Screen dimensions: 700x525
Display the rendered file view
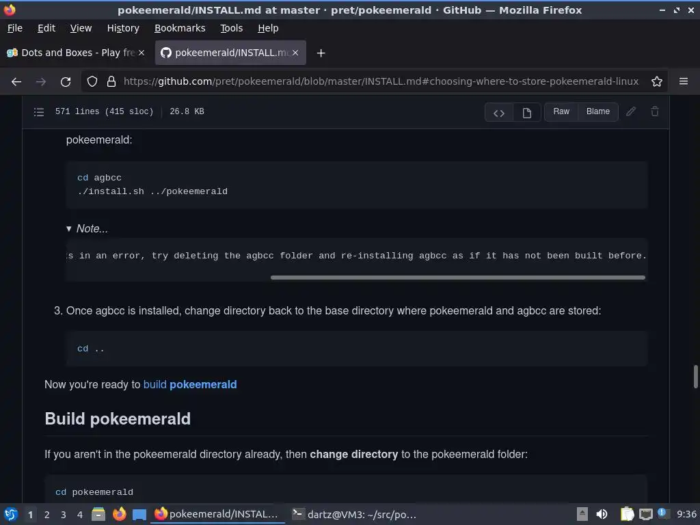(527, 112)
